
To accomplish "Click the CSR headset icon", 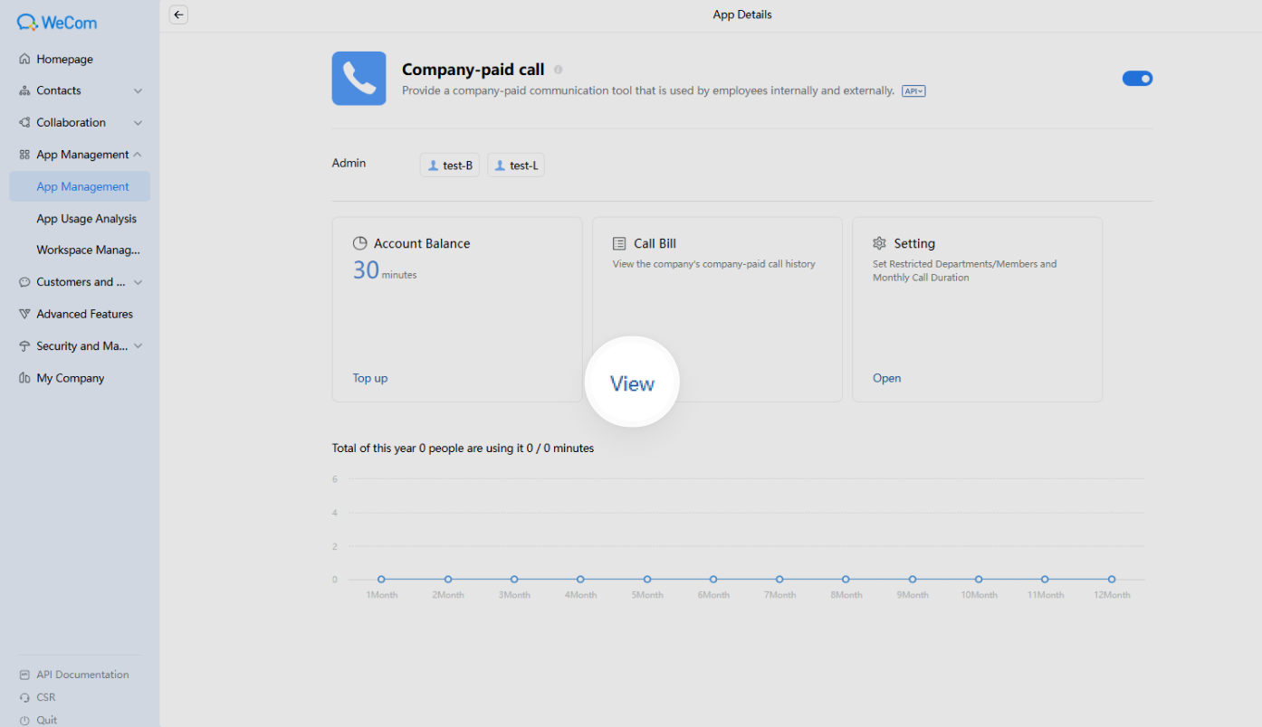I will click(x=24, y=697).
